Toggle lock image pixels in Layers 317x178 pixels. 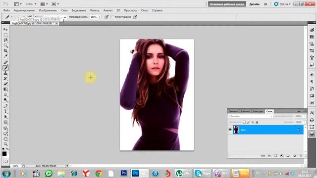(249, 122)
